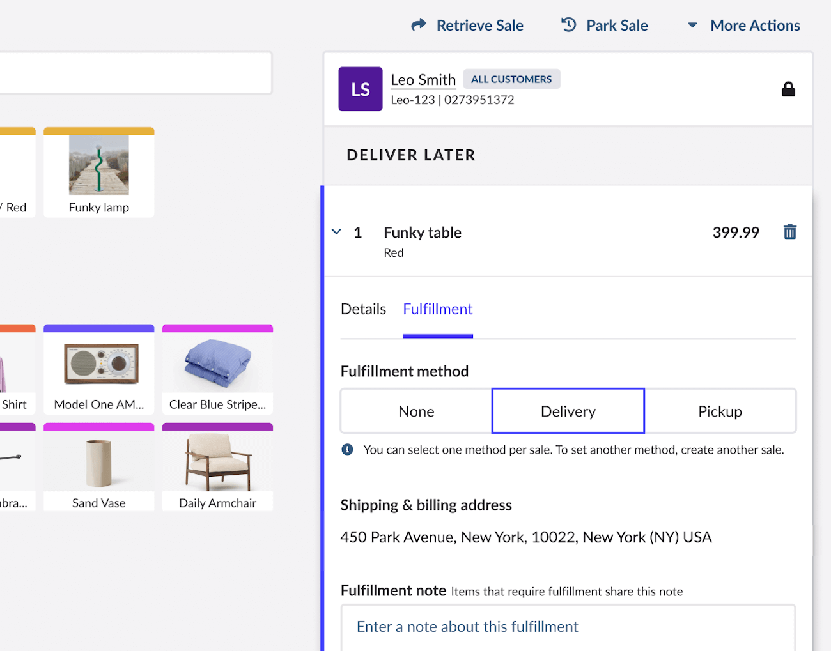Click the lock icon beside customer

788,89
